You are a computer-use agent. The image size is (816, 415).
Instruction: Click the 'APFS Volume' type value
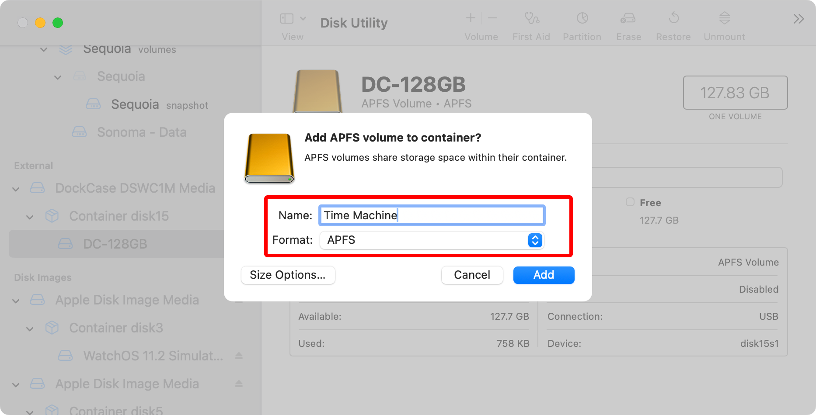(x=748, y=262)
